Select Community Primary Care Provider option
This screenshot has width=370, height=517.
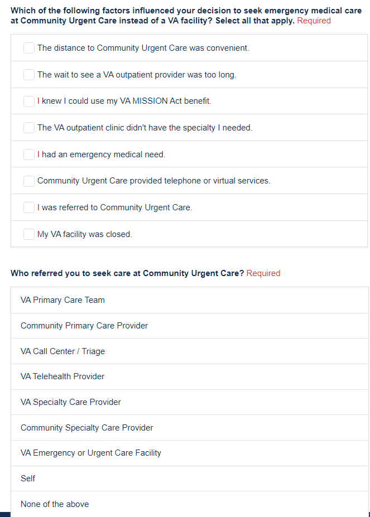tap(84, 326)
